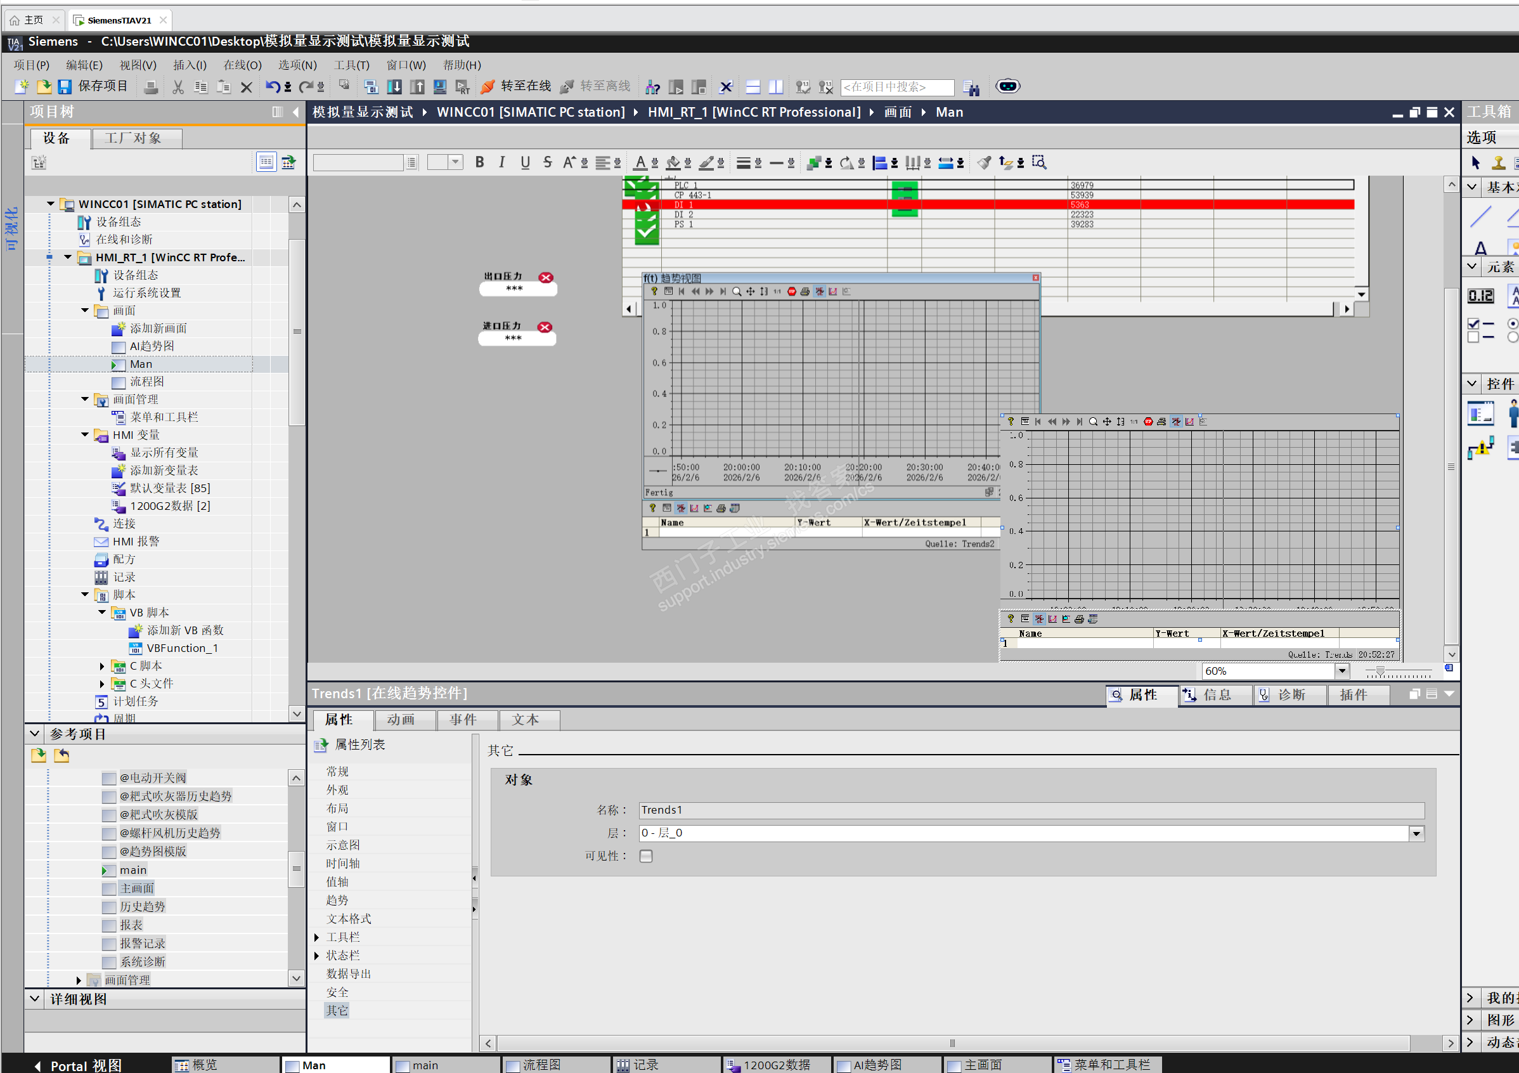Click the Save project icon
The height and width of the screenshot is (1073, 1519).
(x=65, y=87)
